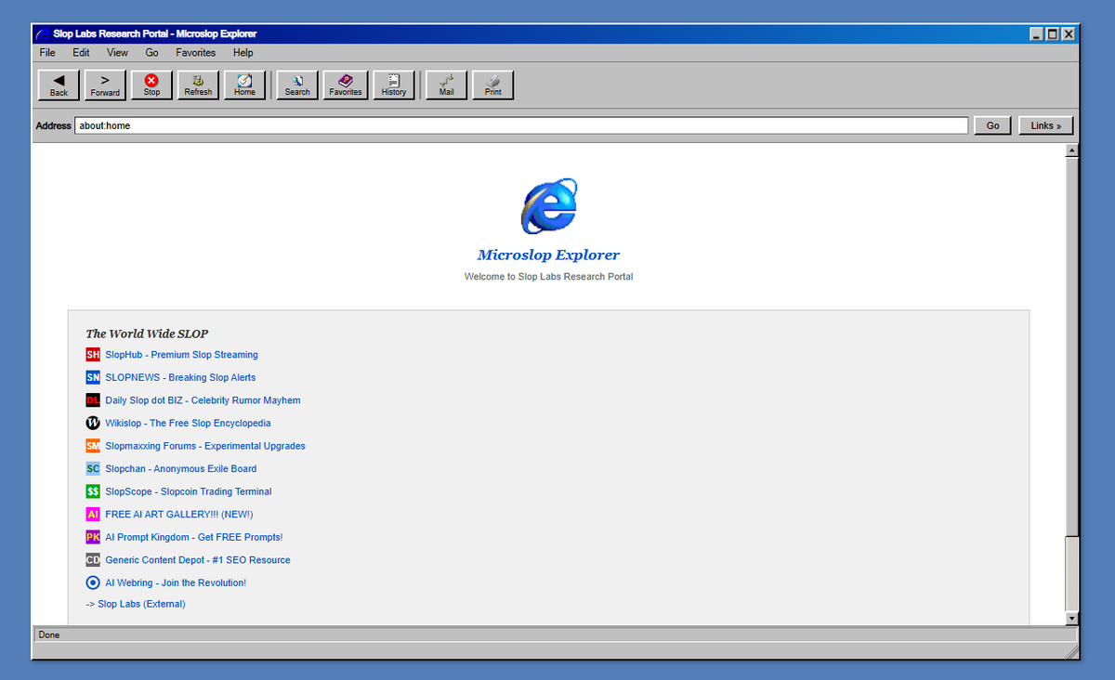
Task: Open Favorites from the toolbar
Action: [x=346, y=85]
